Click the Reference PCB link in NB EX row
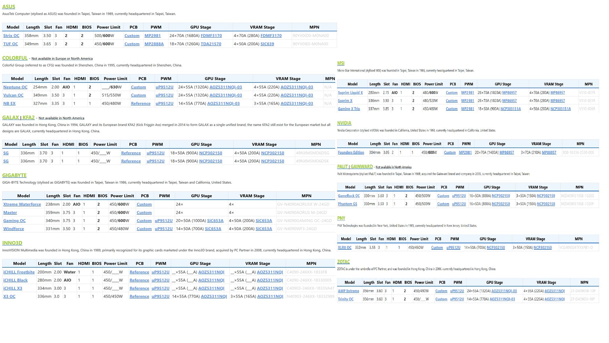 (141, 104)
